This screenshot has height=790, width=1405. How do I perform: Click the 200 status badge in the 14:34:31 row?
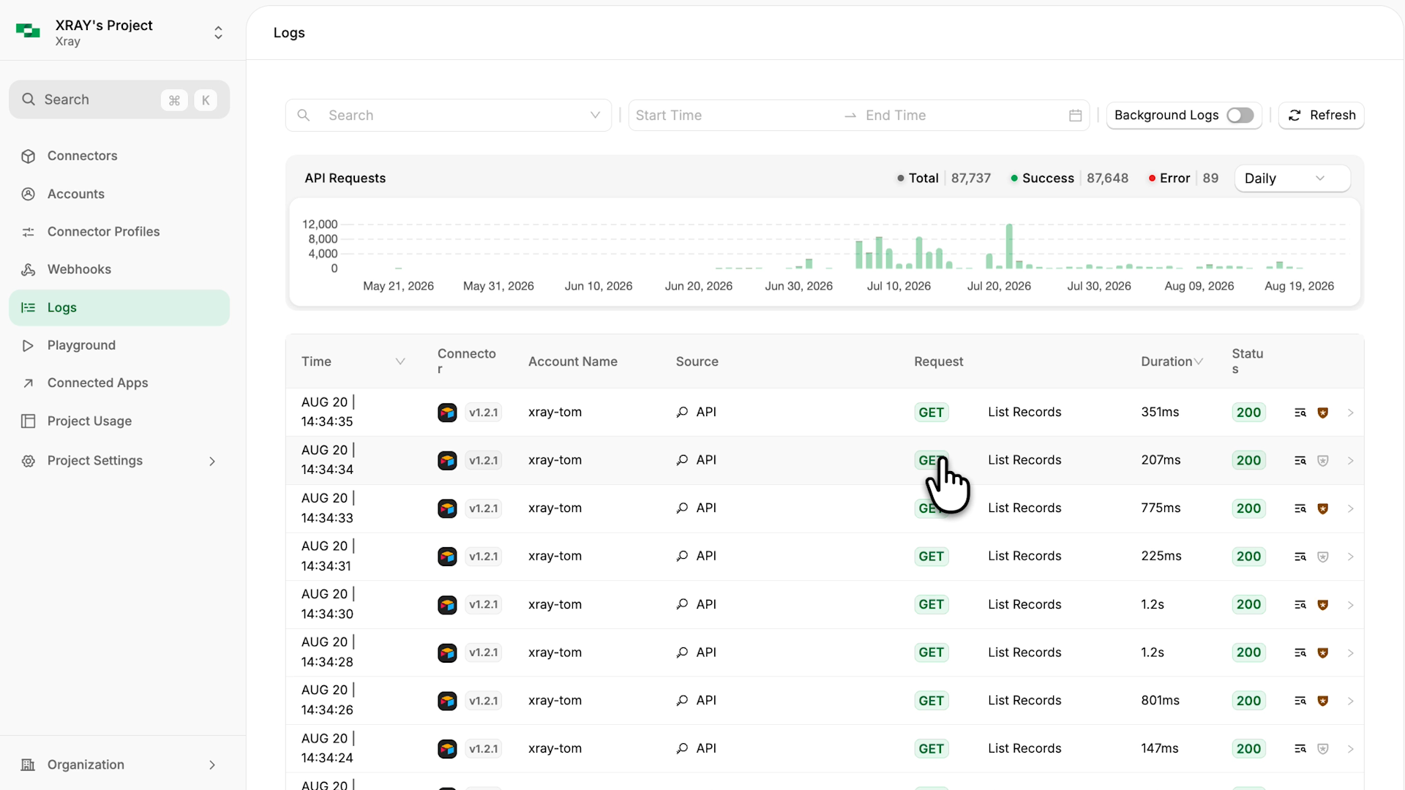point(1248,557)
